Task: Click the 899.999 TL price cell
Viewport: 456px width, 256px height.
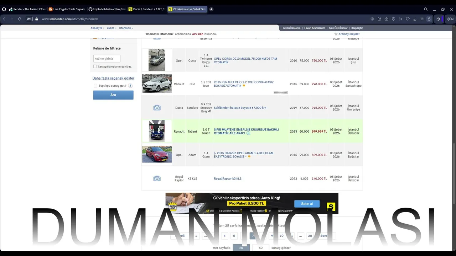Action: coord(319,131)
